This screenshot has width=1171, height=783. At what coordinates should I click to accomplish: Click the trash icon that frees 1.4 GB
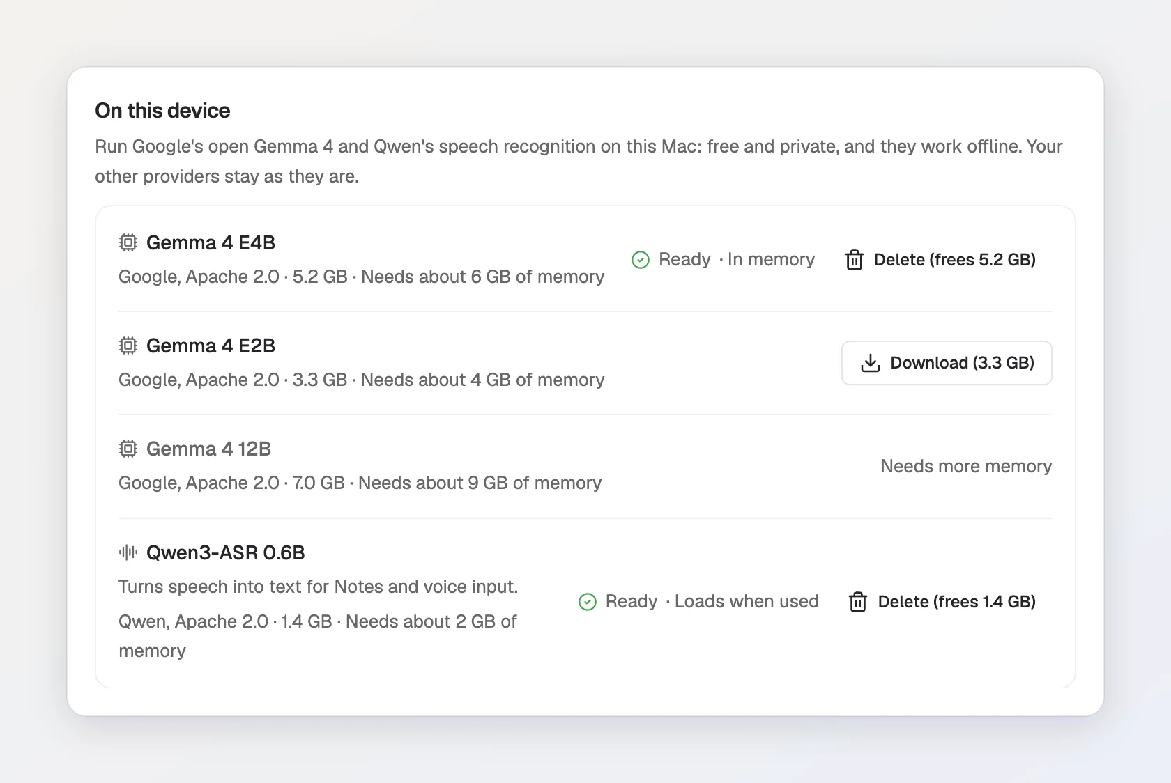pos(858,602)
